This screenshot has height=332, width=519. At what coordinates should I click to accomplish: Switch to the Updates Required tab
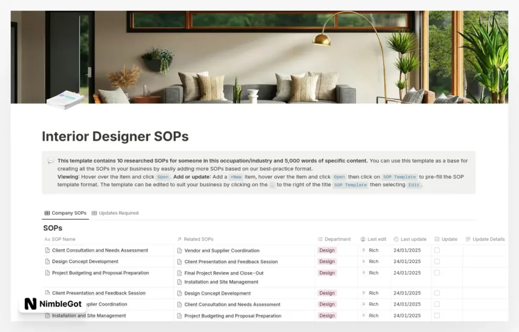(118, 213)
